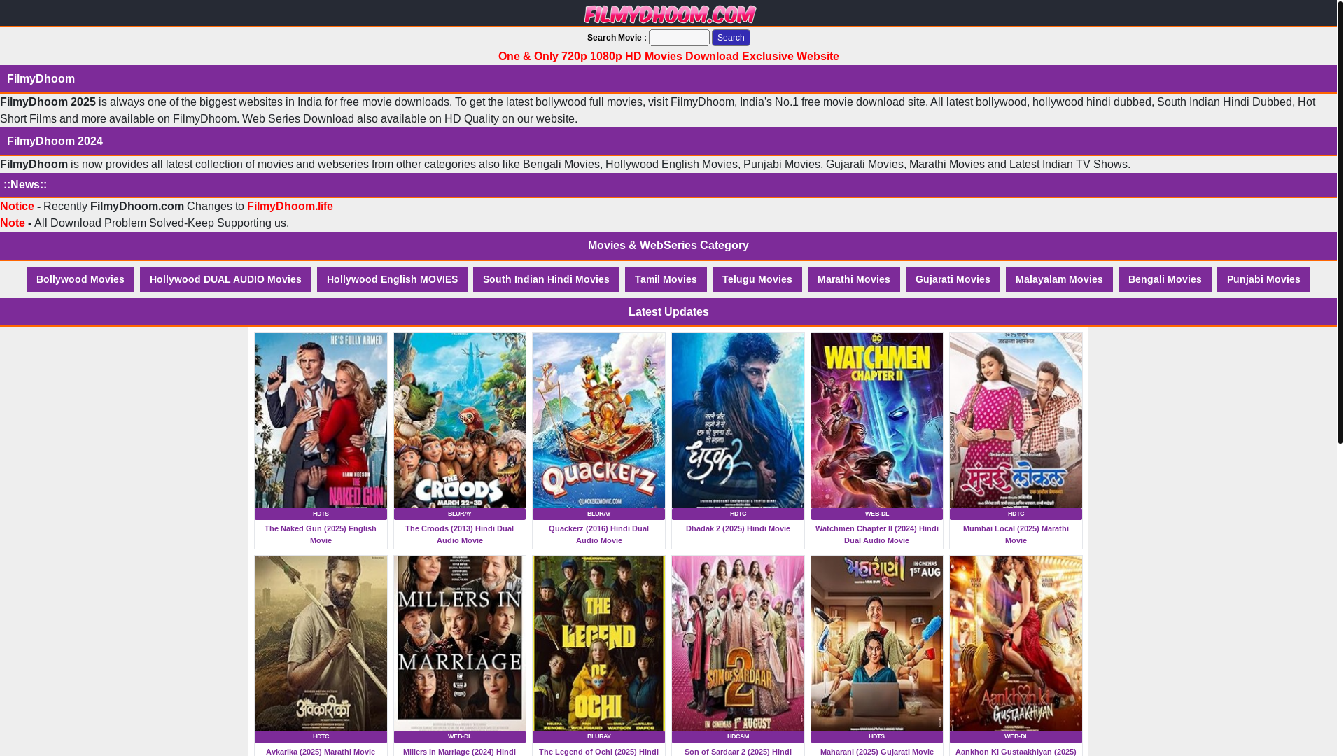Open Hollywood English MOVIES category
Screen dimensions: 1344x756
tap(392, 279)
